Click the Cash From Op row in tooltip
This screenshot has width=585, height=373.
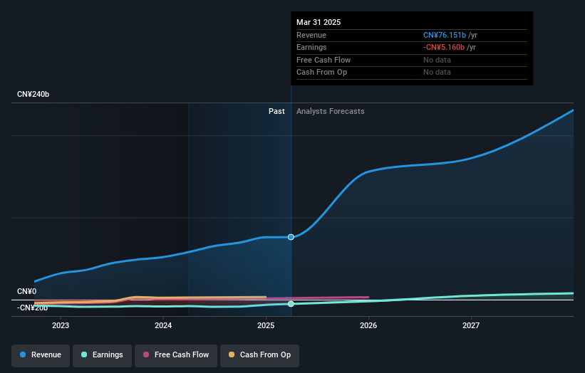412,73
